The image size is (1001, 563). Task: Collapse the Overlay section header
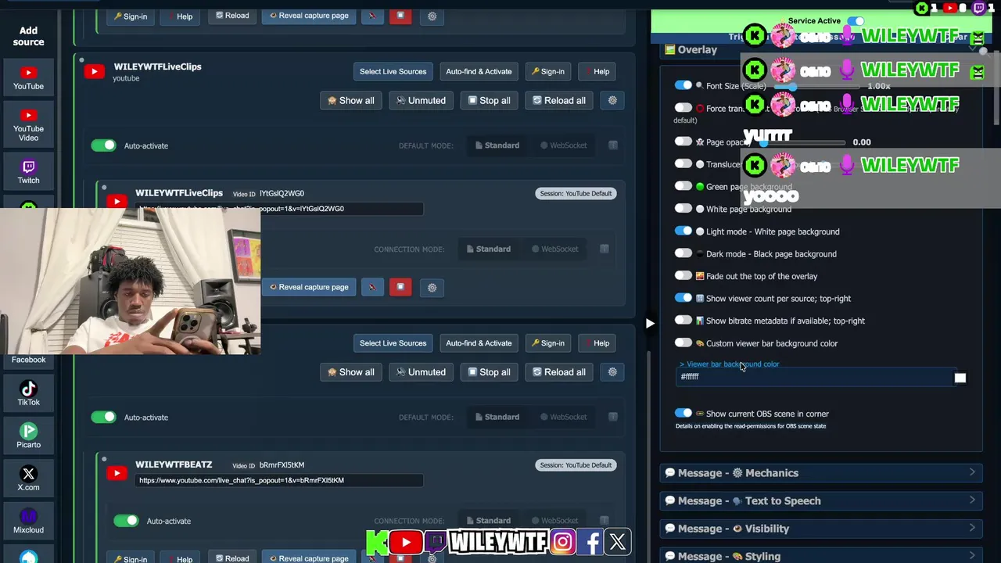click(821, 49)
